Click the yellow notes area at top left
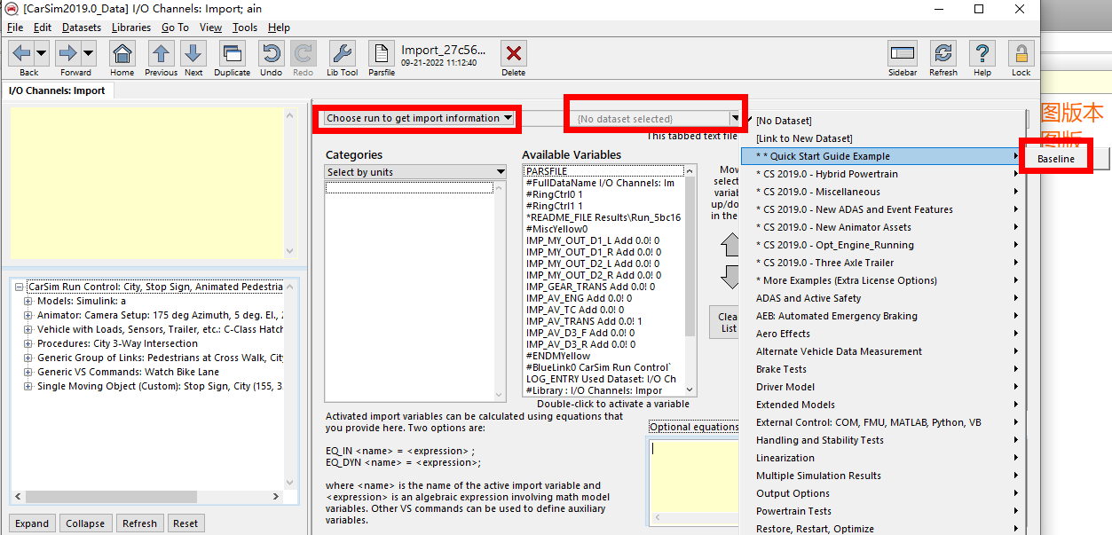This screenshot has height=535, width=1112. tap(147, 184)
